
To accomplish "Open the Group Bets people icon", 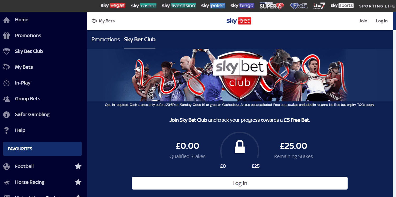I will (x=6, y=99).
